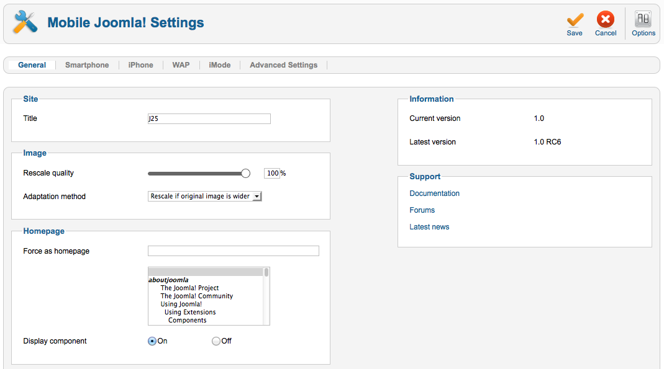Click the Latest version value 1.0 RC6
The height and width of the screenshot is (369, 664).
pos(547,142)
